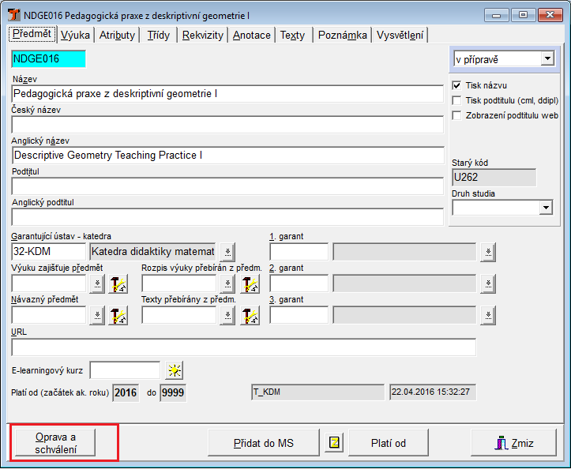
Task: Click small yellow icon left of Platí od
Action: [x=334, y=443]
